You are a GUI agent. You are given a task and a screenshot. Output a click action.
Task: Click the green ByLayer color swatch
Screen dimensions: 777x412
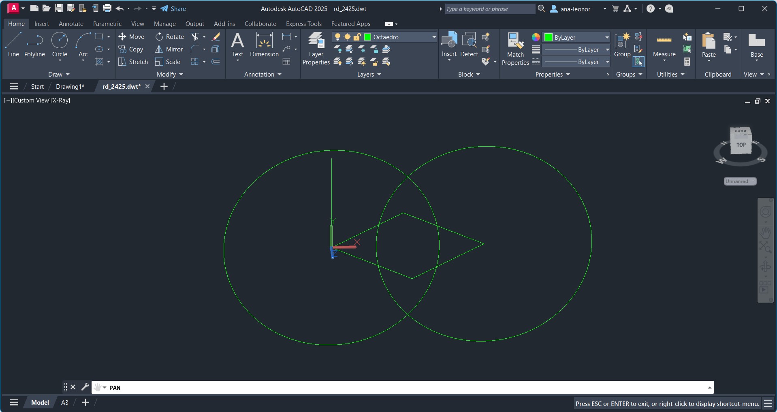coord(549,38)
